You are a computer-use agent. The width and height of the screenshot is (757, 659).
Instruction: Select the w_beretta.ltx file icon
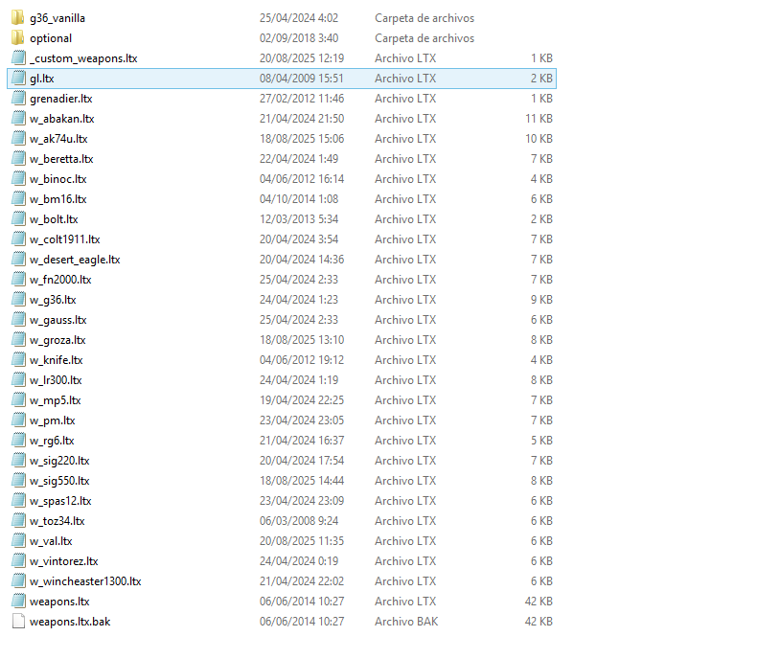(18, 159)
